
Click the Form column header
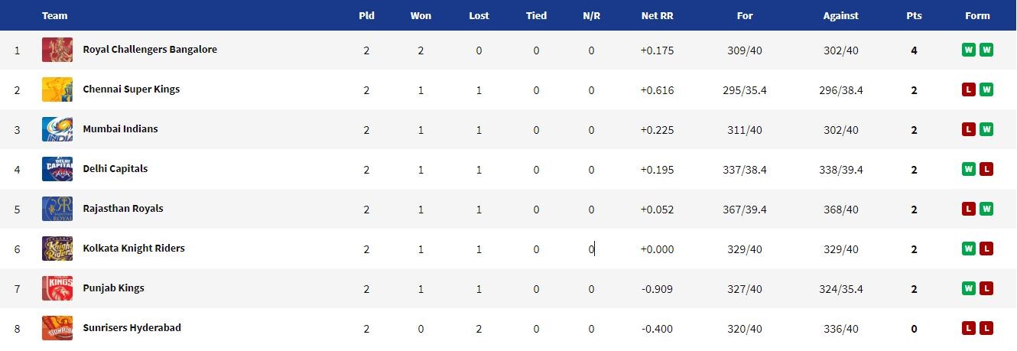tap(977, 16)
